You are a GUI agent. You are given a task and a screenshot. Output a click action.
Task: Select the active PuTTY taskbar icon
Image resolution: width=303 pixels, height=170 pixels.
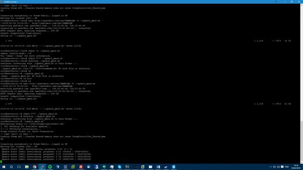pos(42,167)
